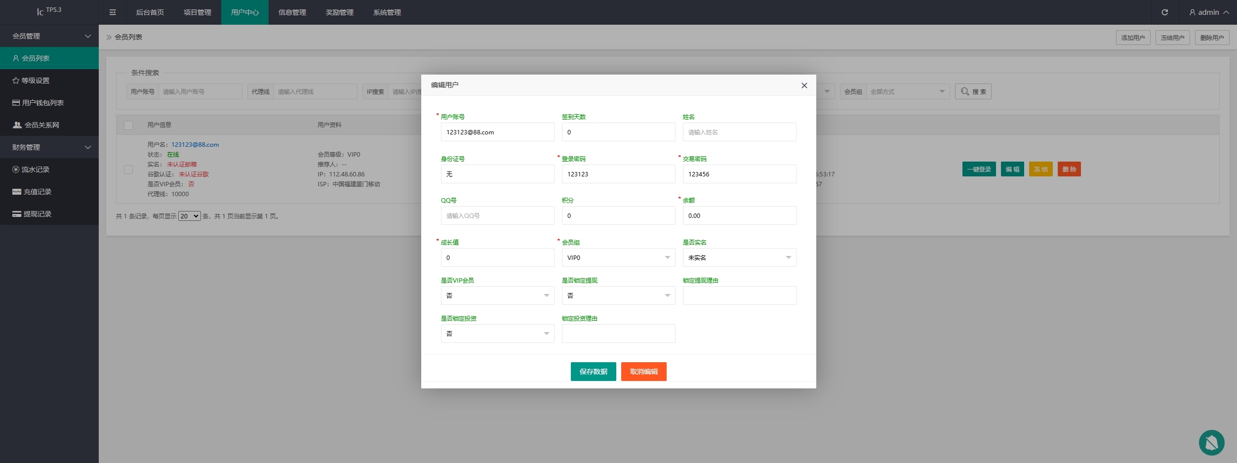
Task: Open 流水记录 in the sidebar
Action: 49,169
